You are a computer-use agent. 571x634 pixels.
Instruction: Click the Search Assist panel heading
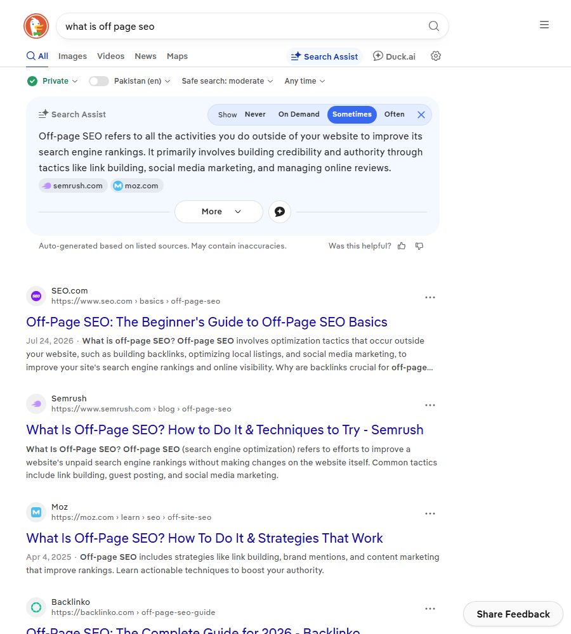72,114
